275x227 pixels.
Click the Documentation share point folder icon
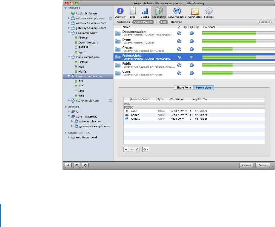click(118, 33)
